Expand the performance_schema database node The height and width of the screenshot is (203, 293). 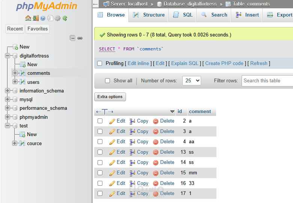pos(8,108)
